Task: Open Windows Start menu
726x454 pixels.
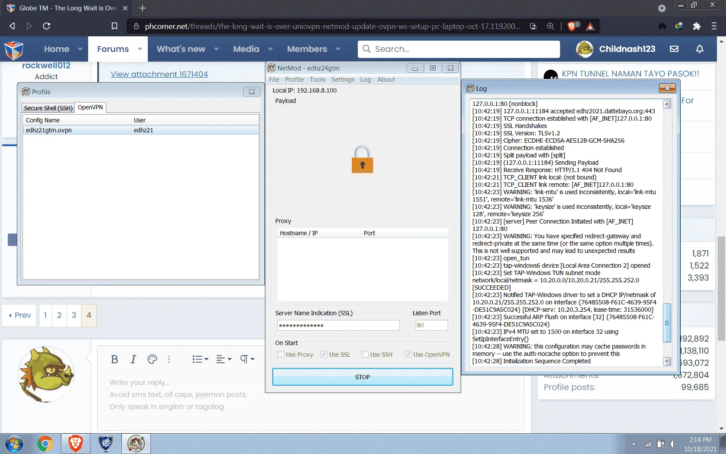Action: [x=14, y=444]
